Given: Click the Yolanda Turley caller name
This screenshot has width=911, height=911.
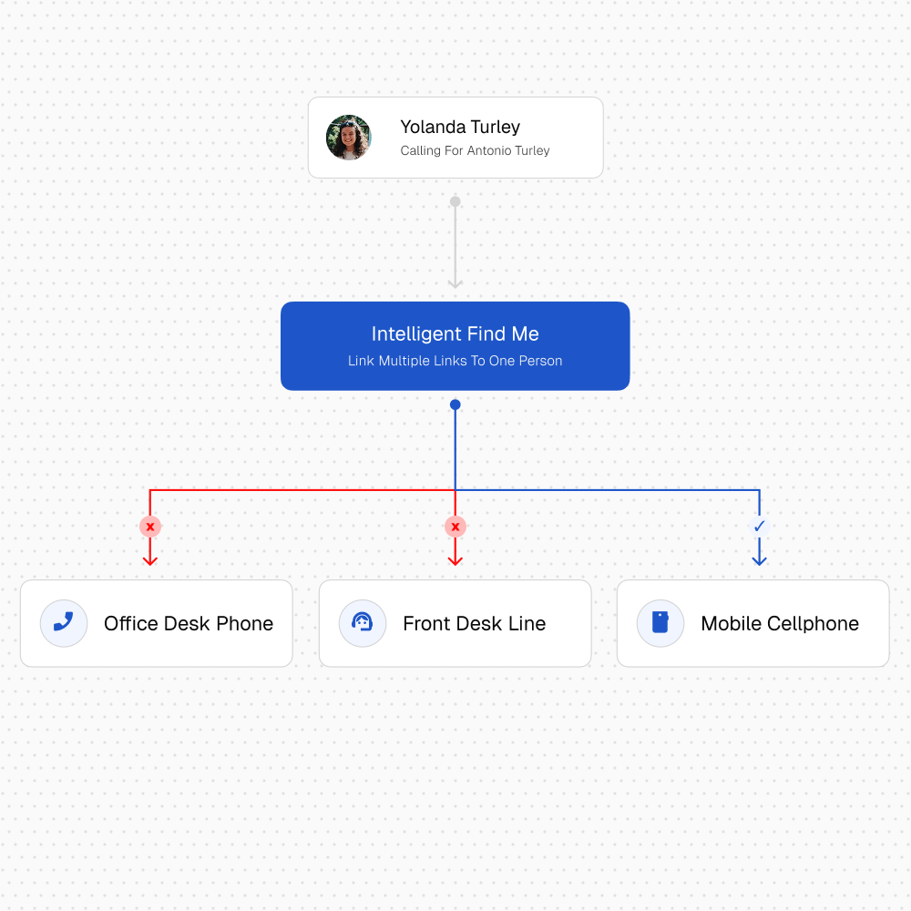Looking at the screenshot, I should (x=460, y=127).
